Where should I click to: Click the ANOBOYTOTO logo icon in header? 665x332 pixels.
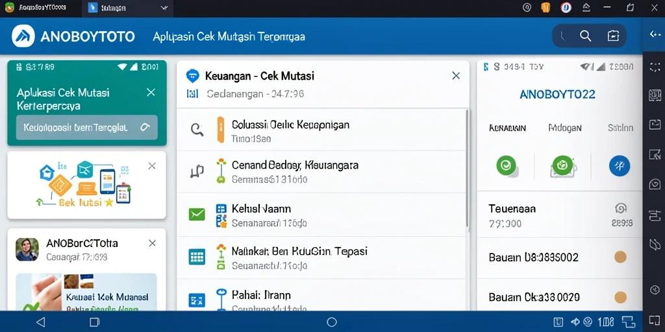pos(23,36)
